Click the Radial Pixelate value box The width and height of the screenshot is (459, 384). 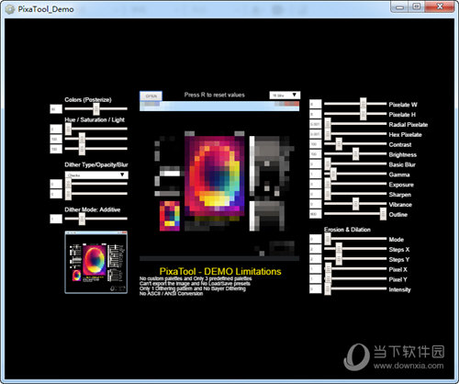[316, 124]
